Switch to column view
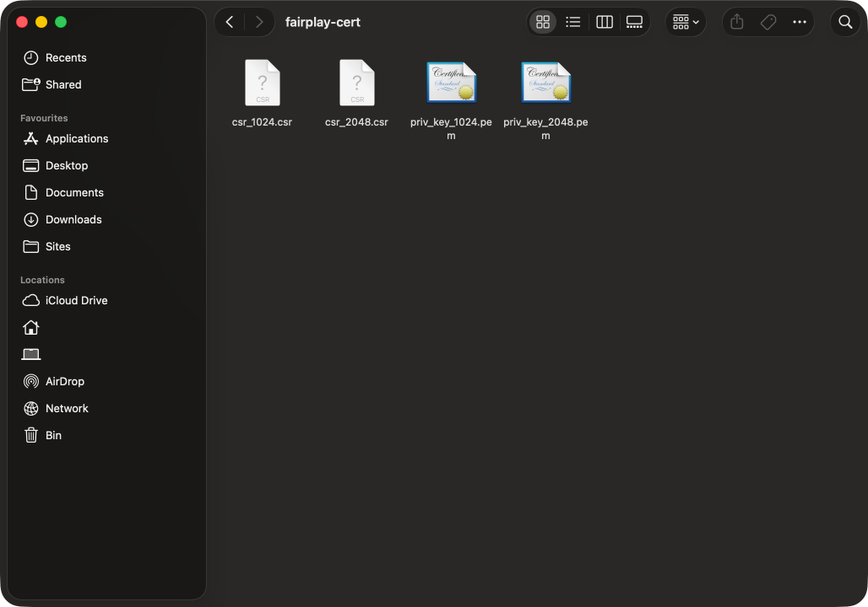Image resolution: width=868 pixels, height=607 pixels. coord(604,22)
